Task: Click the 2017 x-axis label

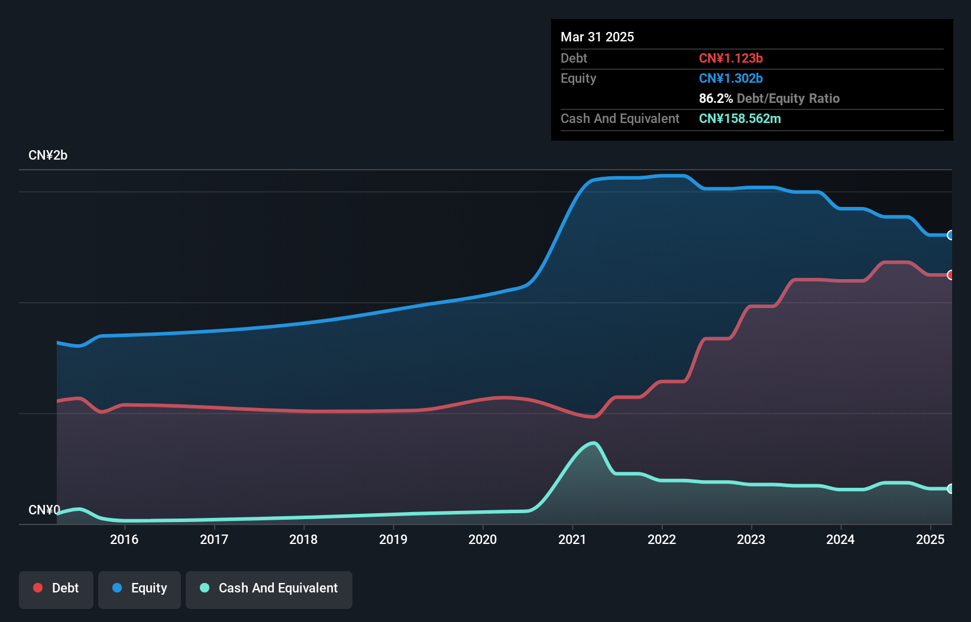Action: 214,539
